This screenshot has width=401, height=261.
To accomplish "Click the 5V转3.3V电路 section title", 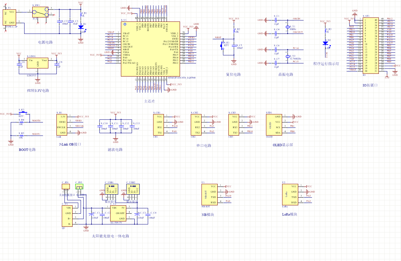I will [x=38, y=90].
